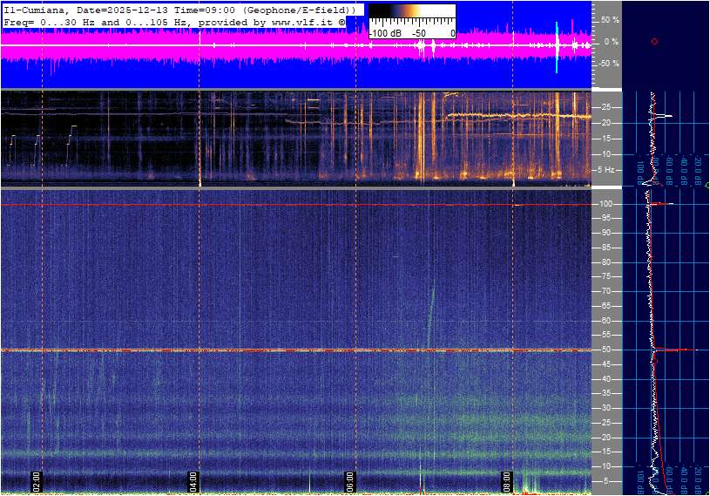Click the red circle marker in top-right panel
The width and height of the screenshot is (710, 496).
(654, 41)
